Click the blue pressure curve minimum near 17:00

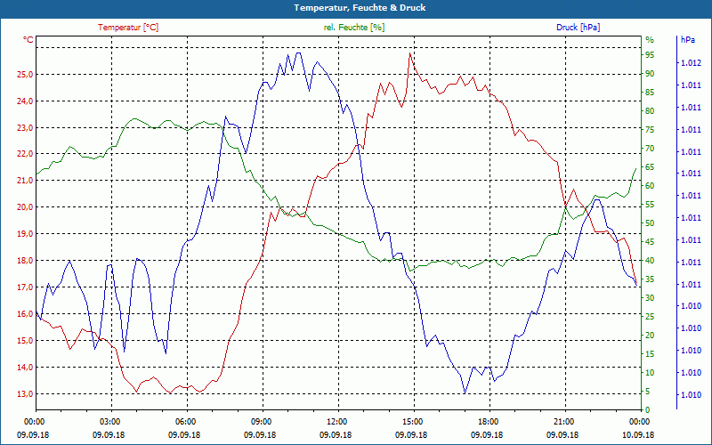(x=465, y=392)
